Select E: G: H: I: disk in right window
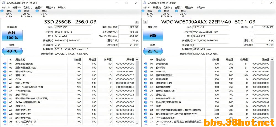This screenshot has width=276, height=127. [x=166, y=14]
